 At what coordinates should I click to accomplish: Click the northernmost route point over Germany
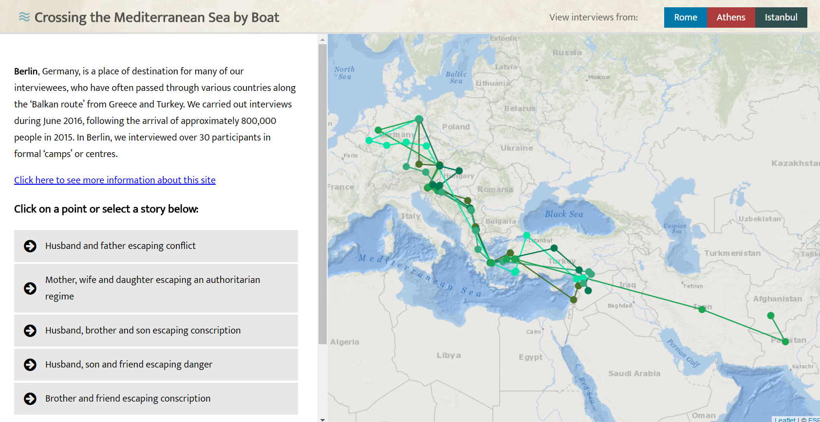[x=419, y=118]
